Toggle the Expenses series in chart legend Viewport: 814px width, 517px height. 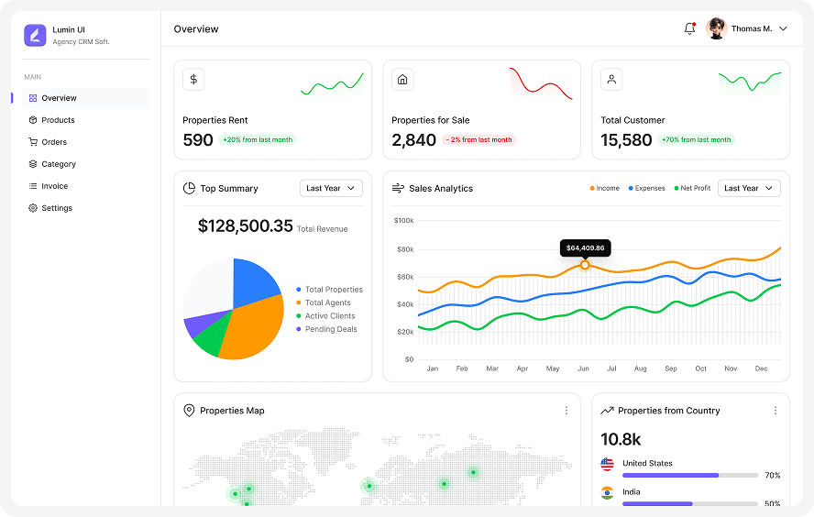(647, 188)
